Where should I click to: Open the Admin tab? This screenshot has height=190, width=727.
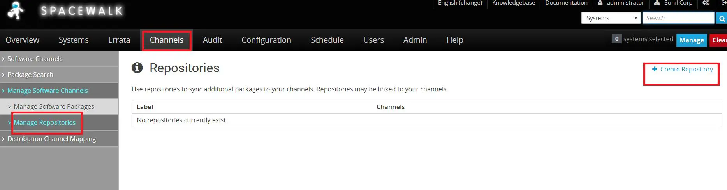(415, 40)
